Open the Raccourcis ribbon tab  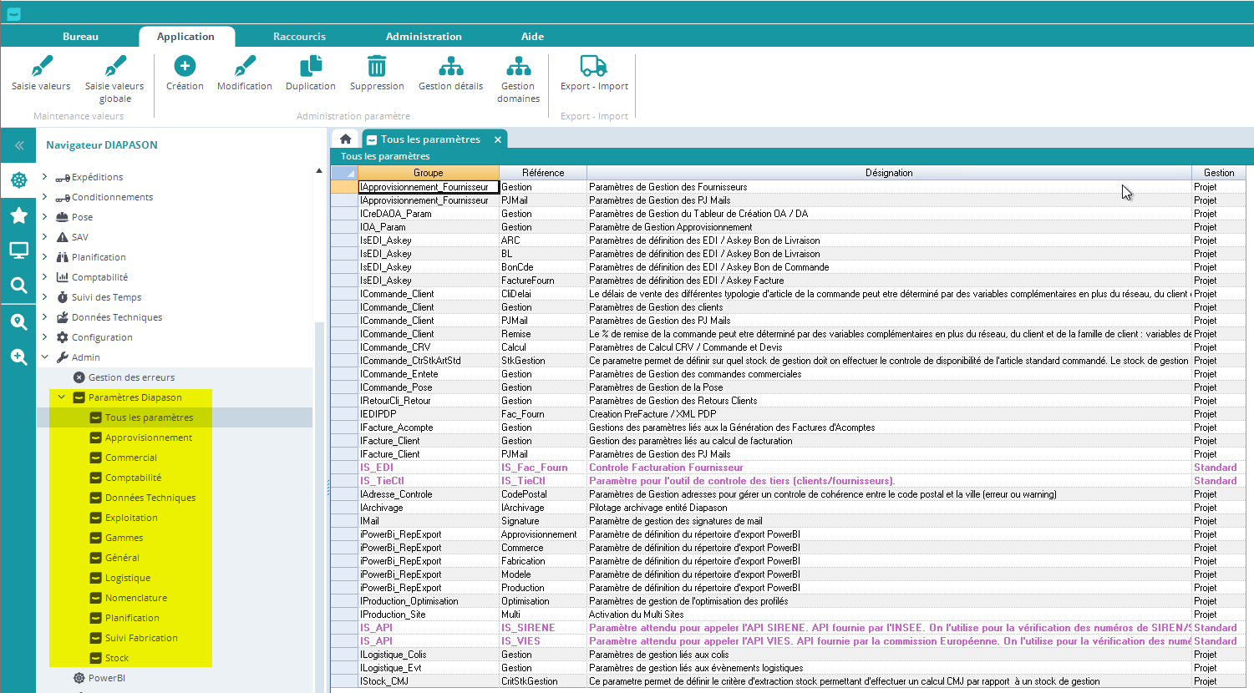click(299, 37)
